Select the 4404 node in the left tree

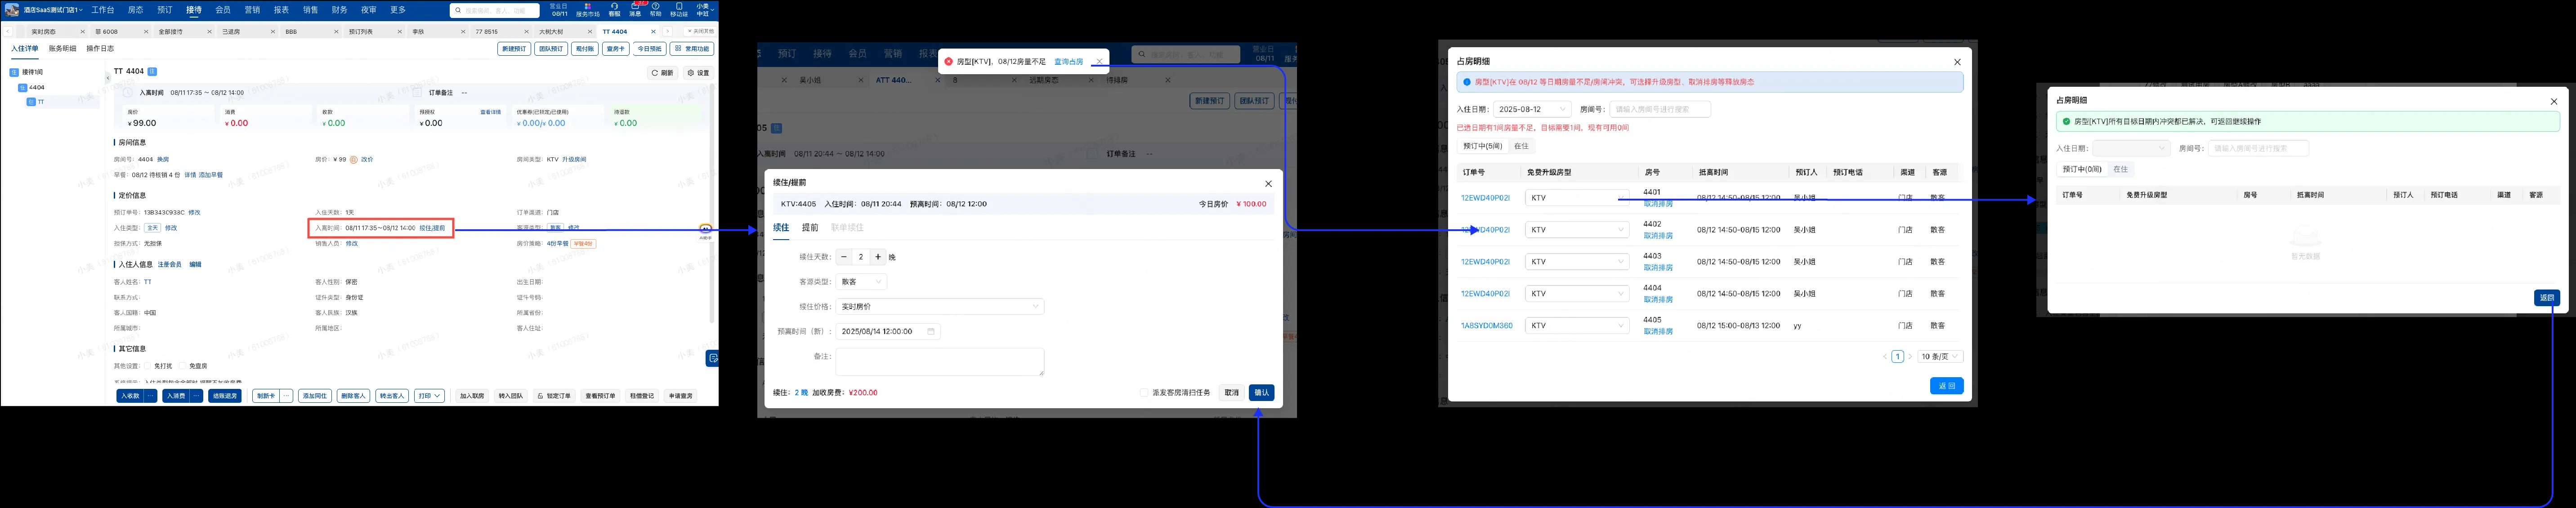coord(31,88)
